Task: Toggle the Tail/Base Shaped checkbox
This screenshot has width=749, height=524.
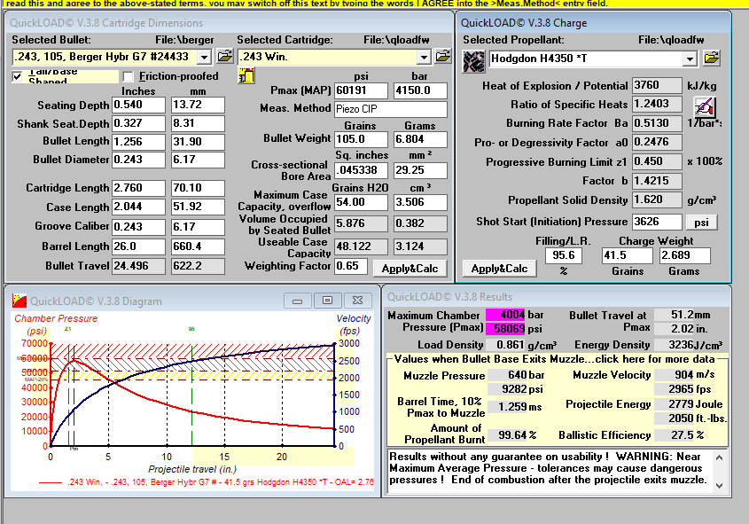Action: click(x=18, y=76)
